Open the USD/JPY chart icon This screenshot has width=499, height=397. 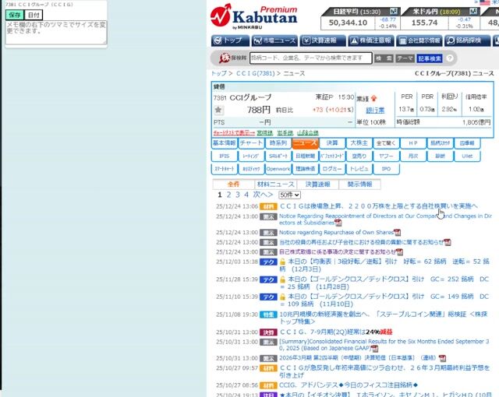473,12
